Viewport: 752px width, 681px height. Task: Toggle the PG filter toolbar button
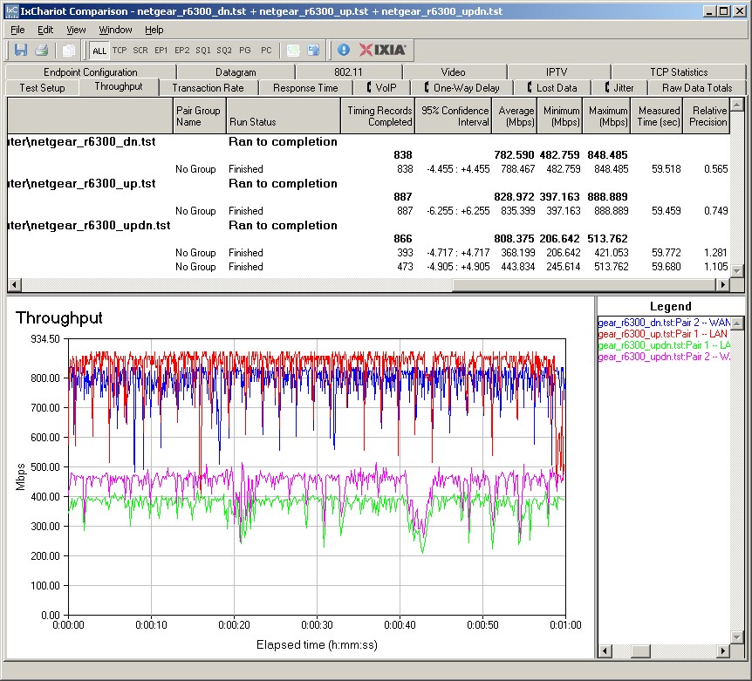(245, 50)
